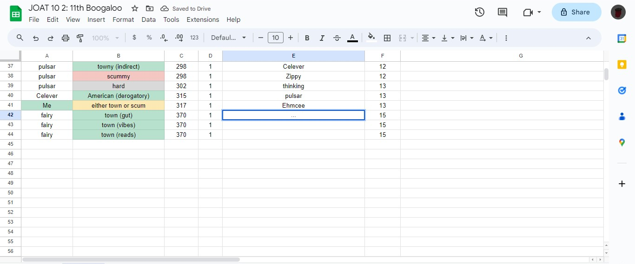
Task: Toggle italic text formatting
Action: 322,38
